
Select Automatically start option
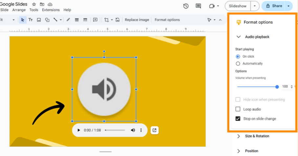pyautogui.click(x=238, y=63)
